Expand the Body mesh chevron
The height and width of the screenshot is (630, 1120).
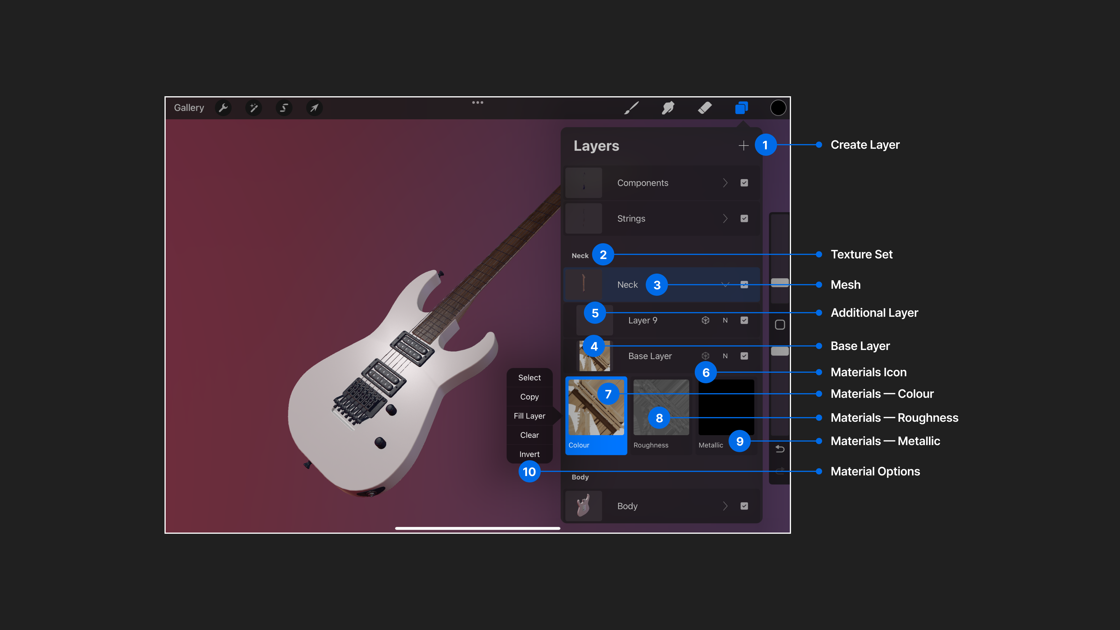(x=725, y=506)
